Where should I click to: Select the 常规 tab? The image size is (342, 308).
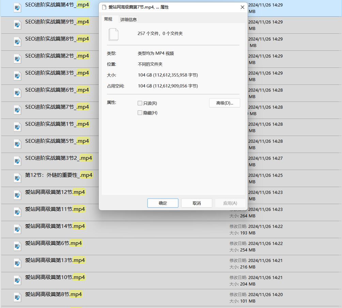pyautogui.click(x=108, y=19)
